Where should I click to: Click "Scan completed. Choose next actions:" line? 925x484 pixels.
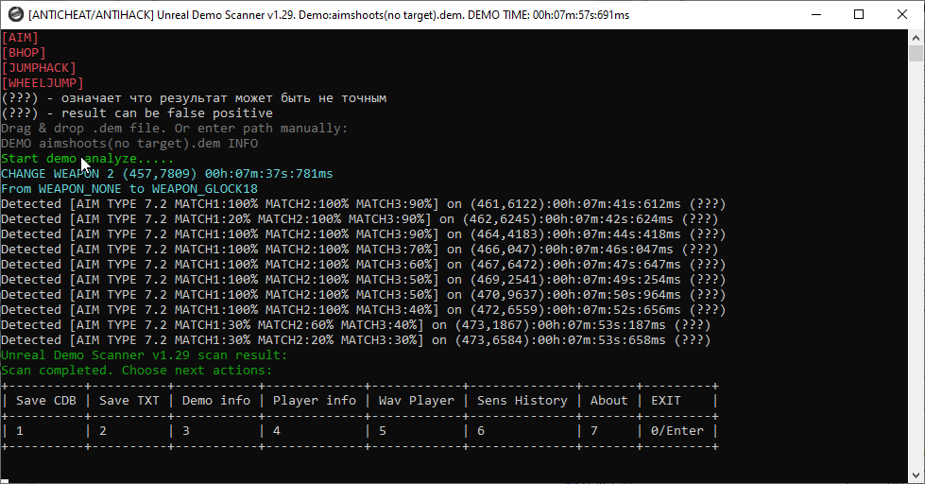coord(137,371)
